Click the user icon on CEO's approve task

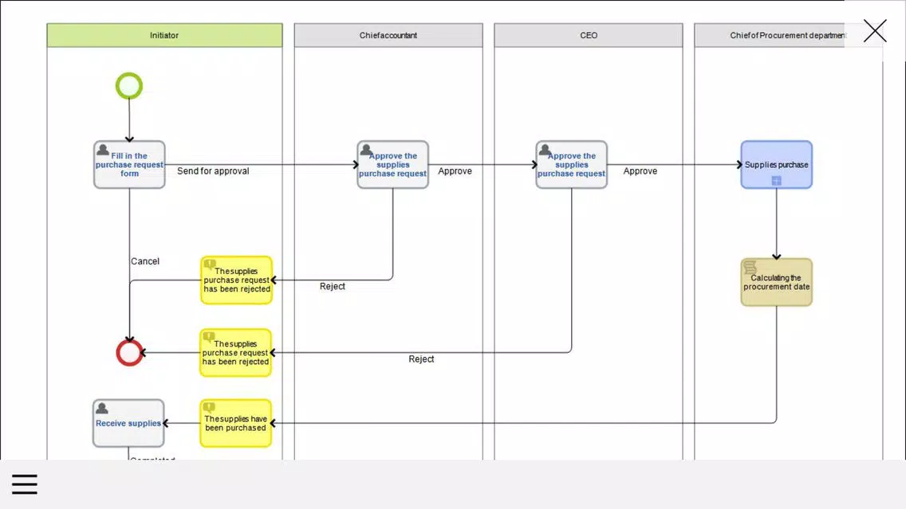(x=545, y=150)
